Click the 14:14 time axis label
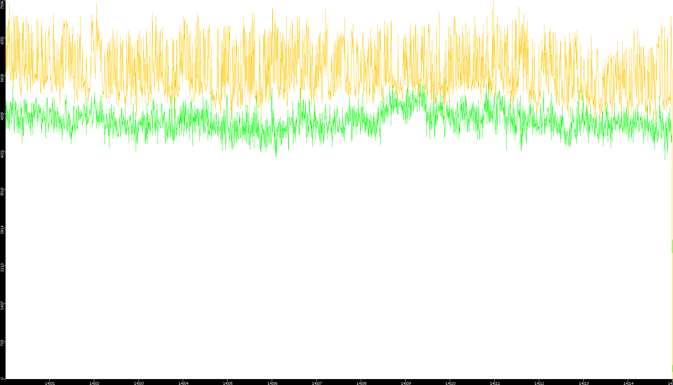 628,383
